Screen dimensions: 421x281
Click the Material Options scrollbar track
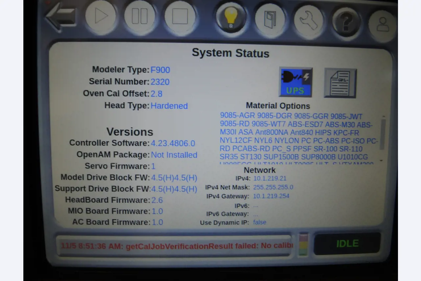pos(382,138)
